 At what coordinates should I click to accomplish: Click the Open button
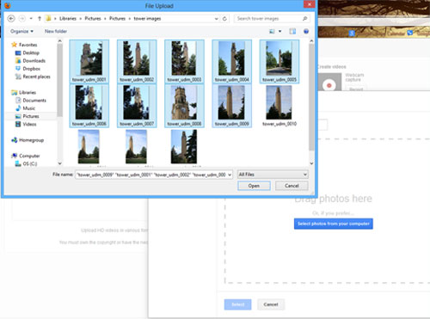[x=254, y=186]
